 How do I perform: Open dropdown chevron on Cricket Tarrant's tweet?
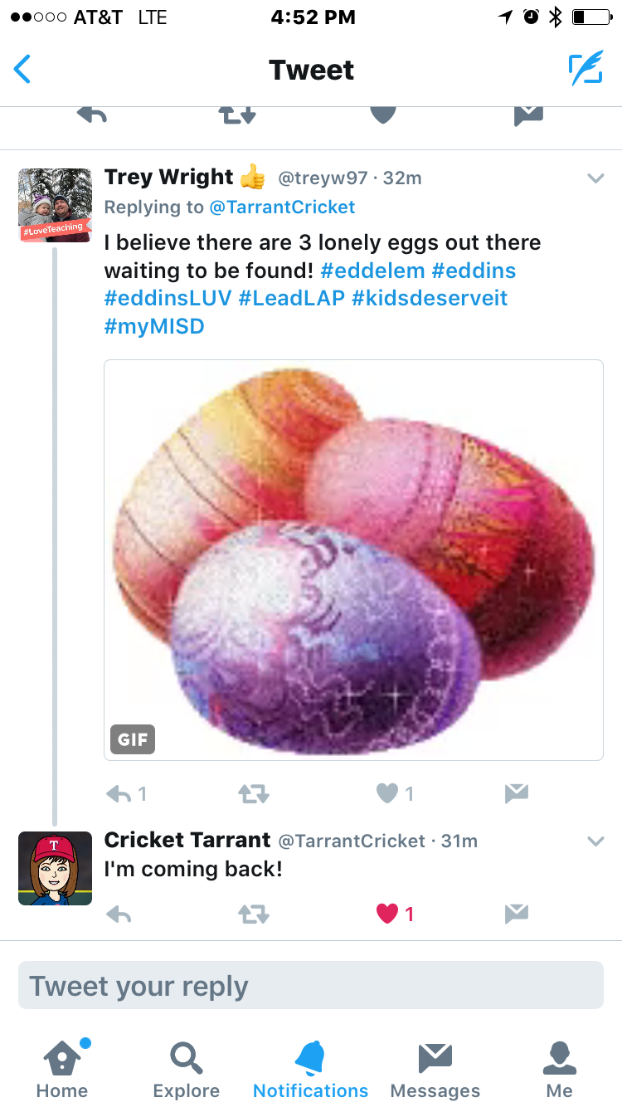pyautogui.click(x=595, y=841)
